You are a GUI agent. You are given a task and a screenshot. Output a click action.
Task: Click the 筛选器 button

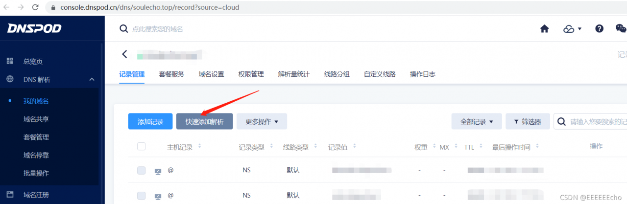527,121
